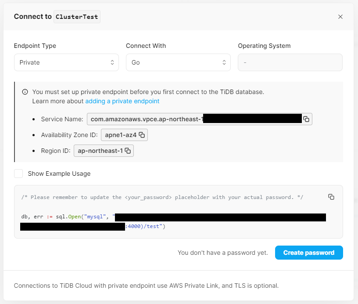The image size is (358, 304).
Task: Open the adding a private endpoint link
Action: point(122,101)
